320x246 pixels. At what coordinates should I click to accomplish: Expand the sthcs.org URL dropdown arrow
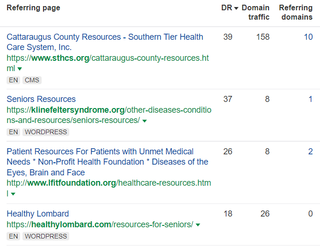click(x=20, y=69)
